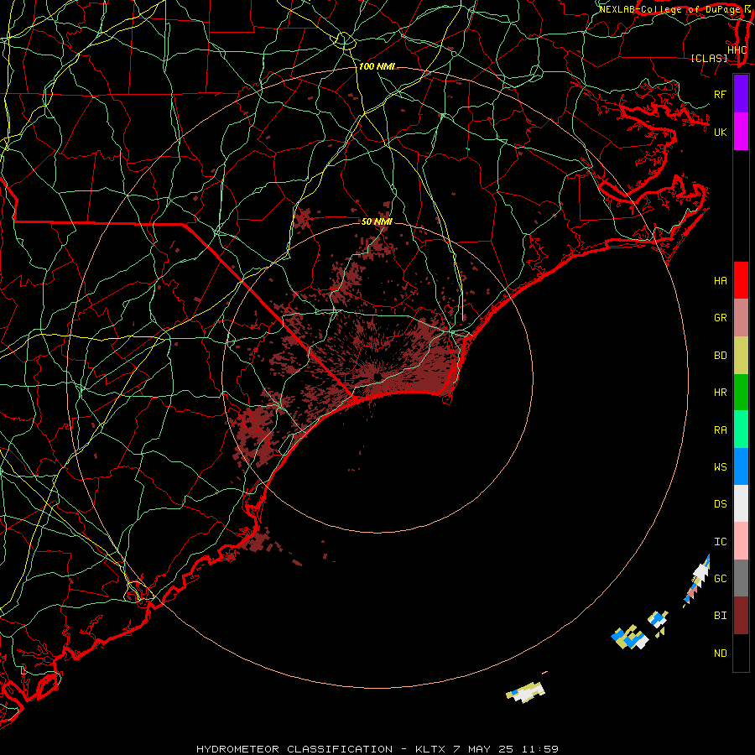This screenshot has height=755, width=755.
Task: Click the purple RF legend color swatch
Action: click(741, 94)
